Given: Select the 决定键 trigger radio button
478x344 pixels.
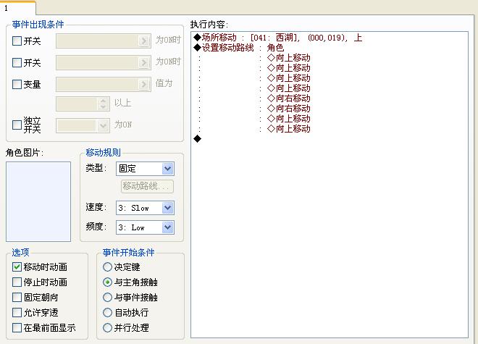Looking at the screenshot, I should click(107, 267).
